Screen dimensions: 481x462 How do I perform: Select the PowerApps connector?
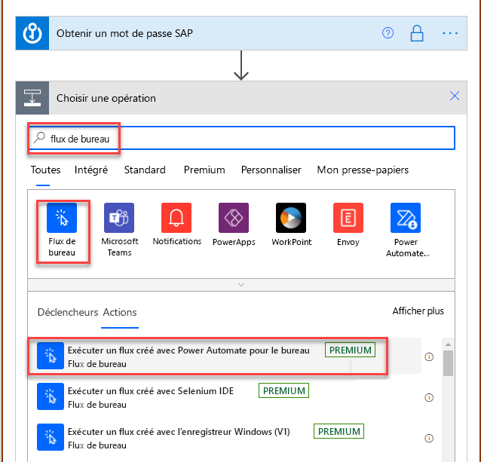234,225
